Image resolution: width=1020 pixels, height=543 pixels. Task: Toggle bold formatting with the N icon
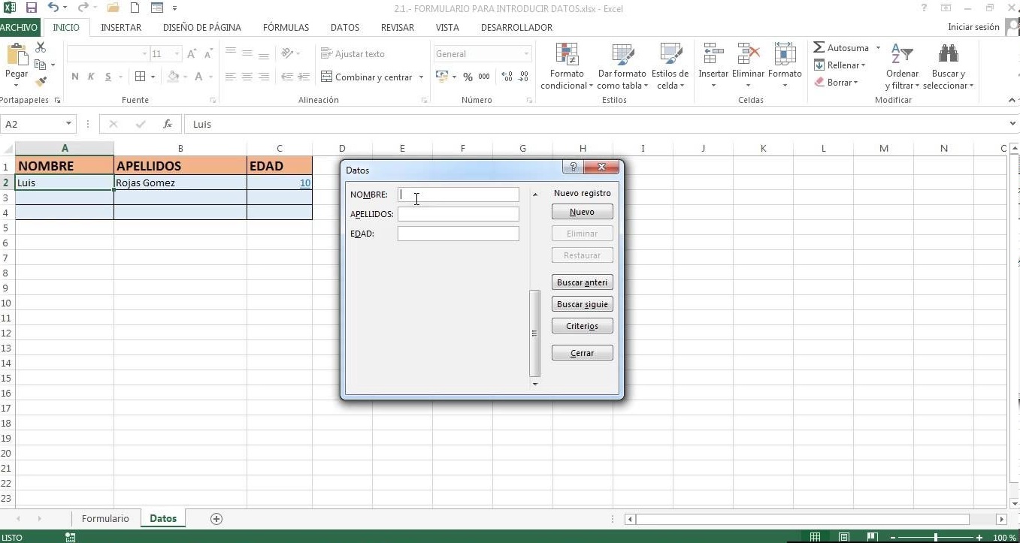tap(74, 77)
